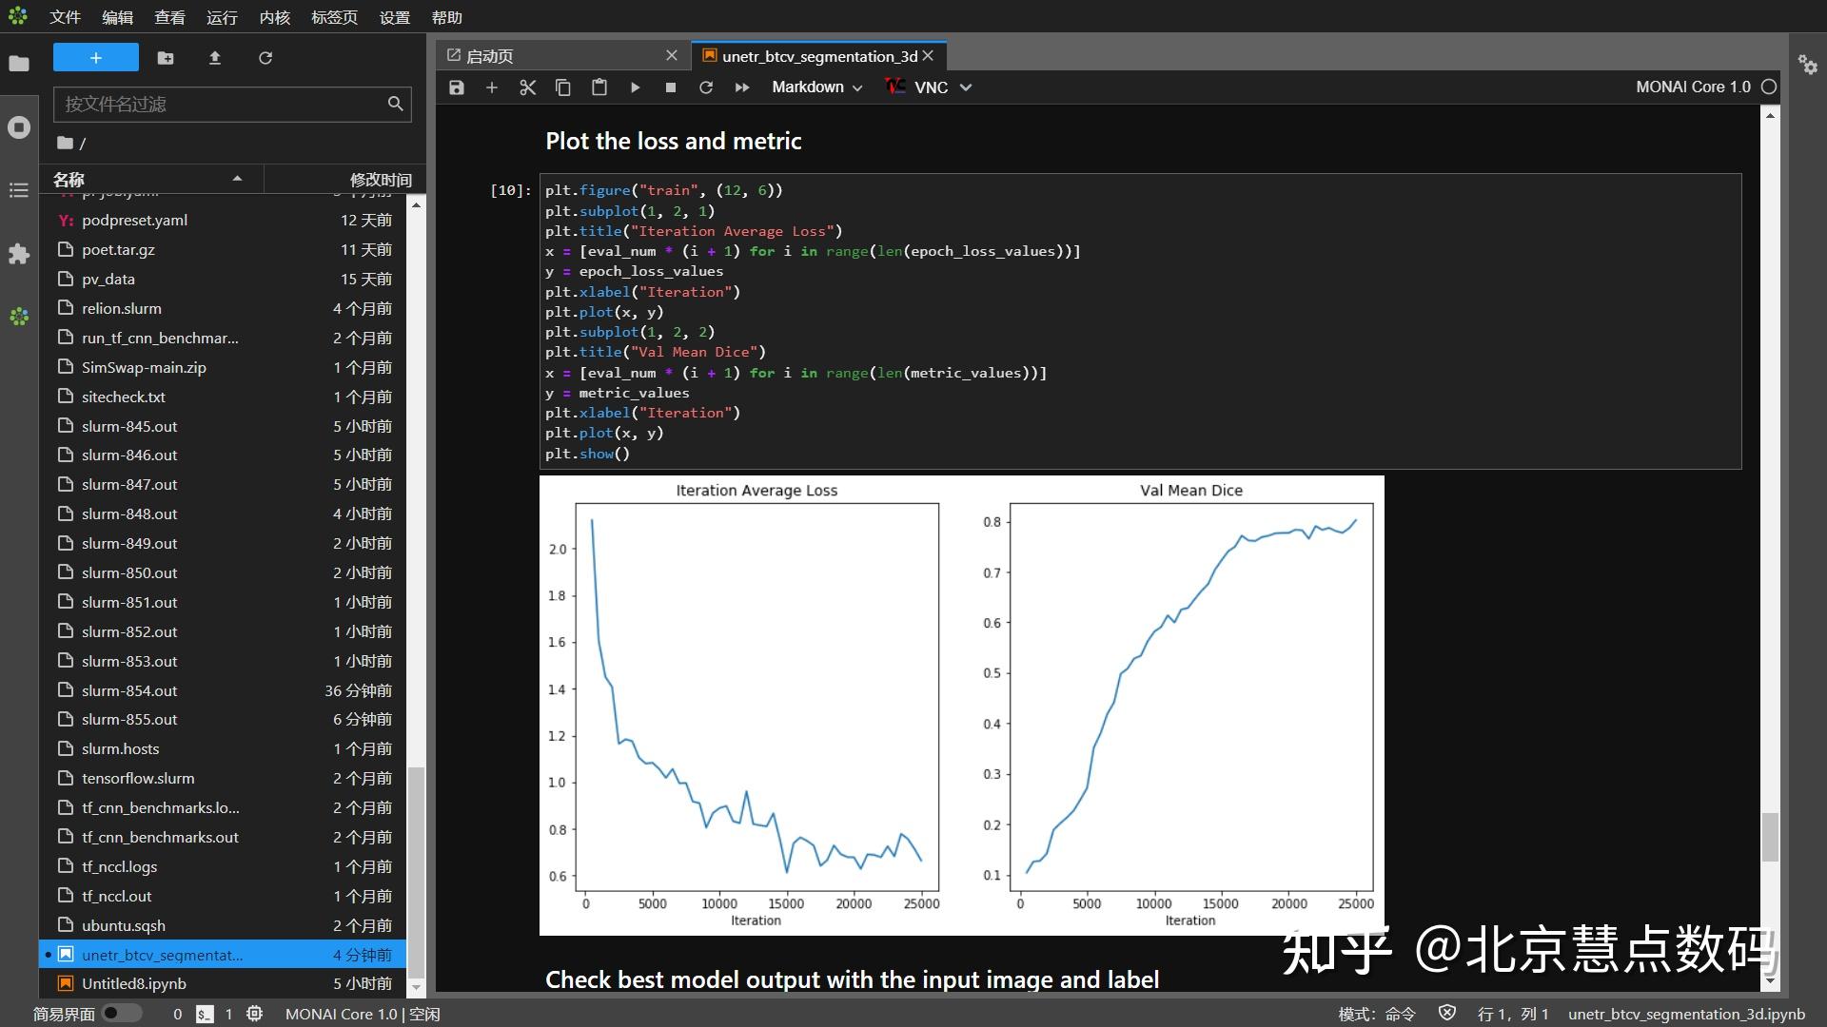Select ubuntu.sqsh file
1827x1027 pixels.
coord(224,925)
